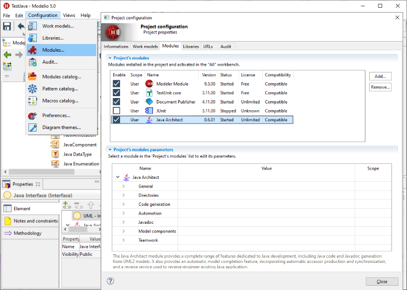Click the Visibility Public value cell
The height and width of the screenshot is (290, 407).
click(90, 254)
